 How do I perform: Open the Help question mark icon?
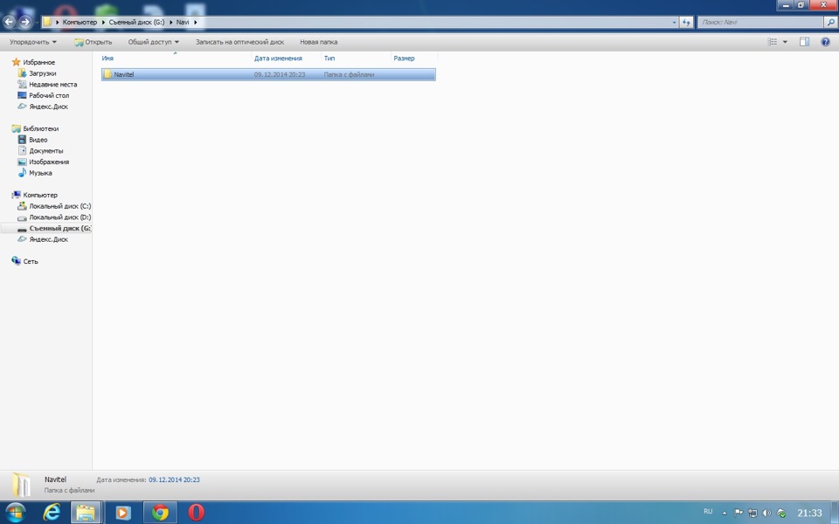pos(825,42)
